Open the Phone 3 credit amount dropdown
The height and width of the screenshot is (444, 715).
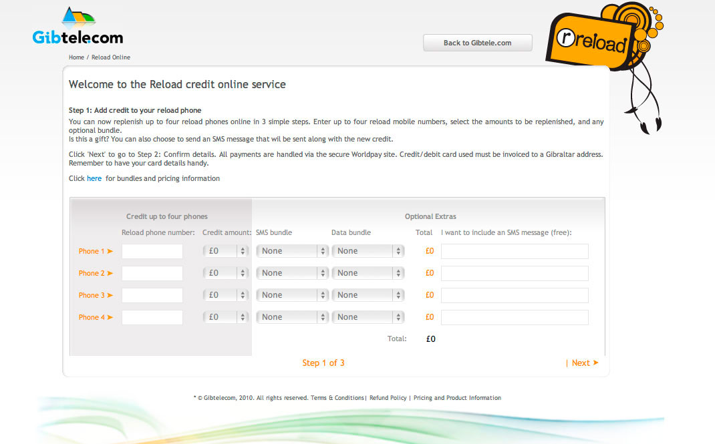tap(225, 295)
